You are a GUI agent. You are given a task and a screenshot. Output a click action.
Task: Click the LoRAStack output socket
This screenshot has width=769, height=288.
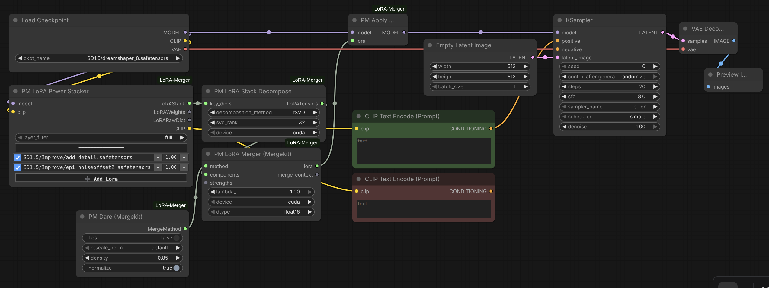point(190,103)
